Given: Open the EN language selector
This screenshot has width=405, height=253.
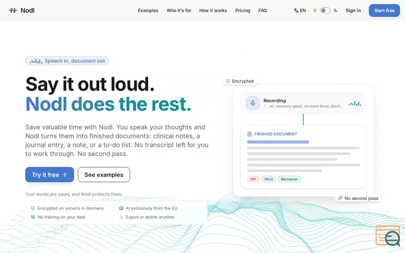Looking at the screenshot, I should click(300, 11).
